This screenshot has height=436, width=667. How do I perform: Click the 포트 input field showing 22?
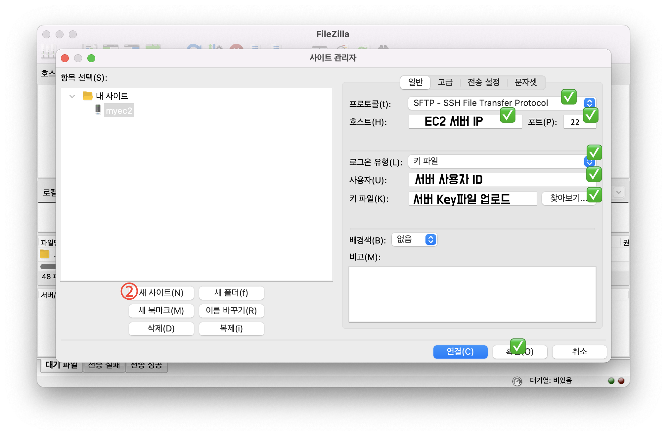pos(575,122)
